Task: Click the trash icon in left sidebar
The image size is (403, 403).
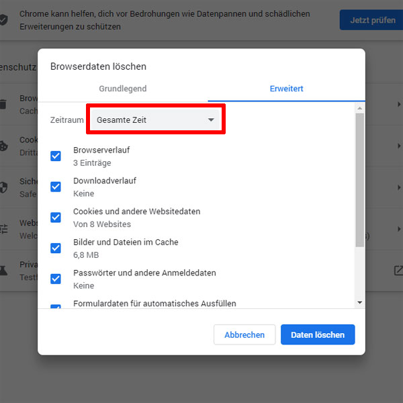Action: (3, 104)
